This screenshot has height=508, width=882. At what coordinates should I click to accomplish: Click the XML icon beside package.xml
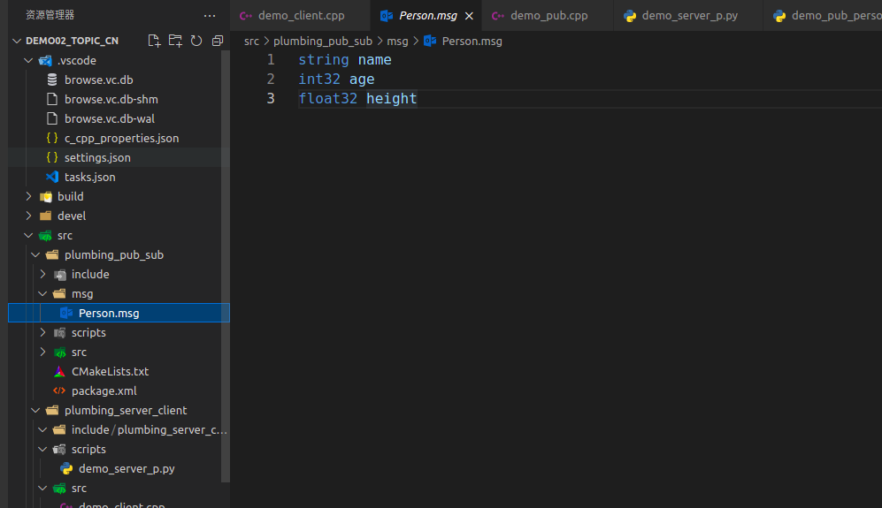click(59, 390)
